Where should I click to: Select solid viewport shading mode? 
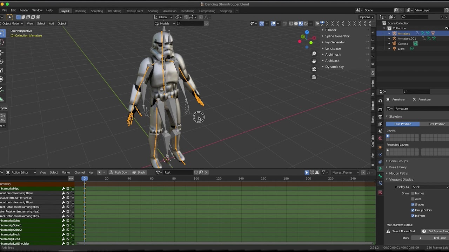point(296,23)
